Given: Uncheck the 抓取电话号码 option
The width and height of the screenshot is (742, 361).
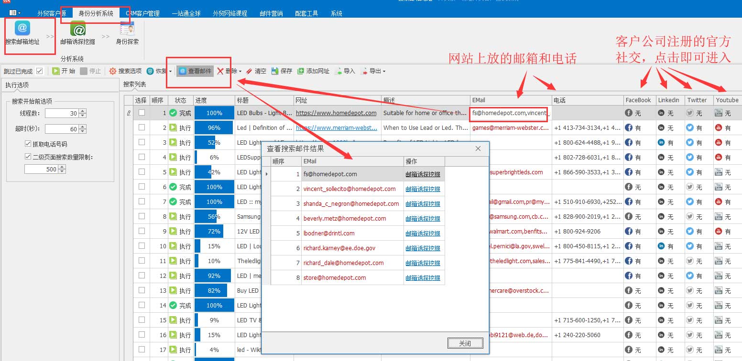Looking at the screenshot, I should click(x=28, y=144).
